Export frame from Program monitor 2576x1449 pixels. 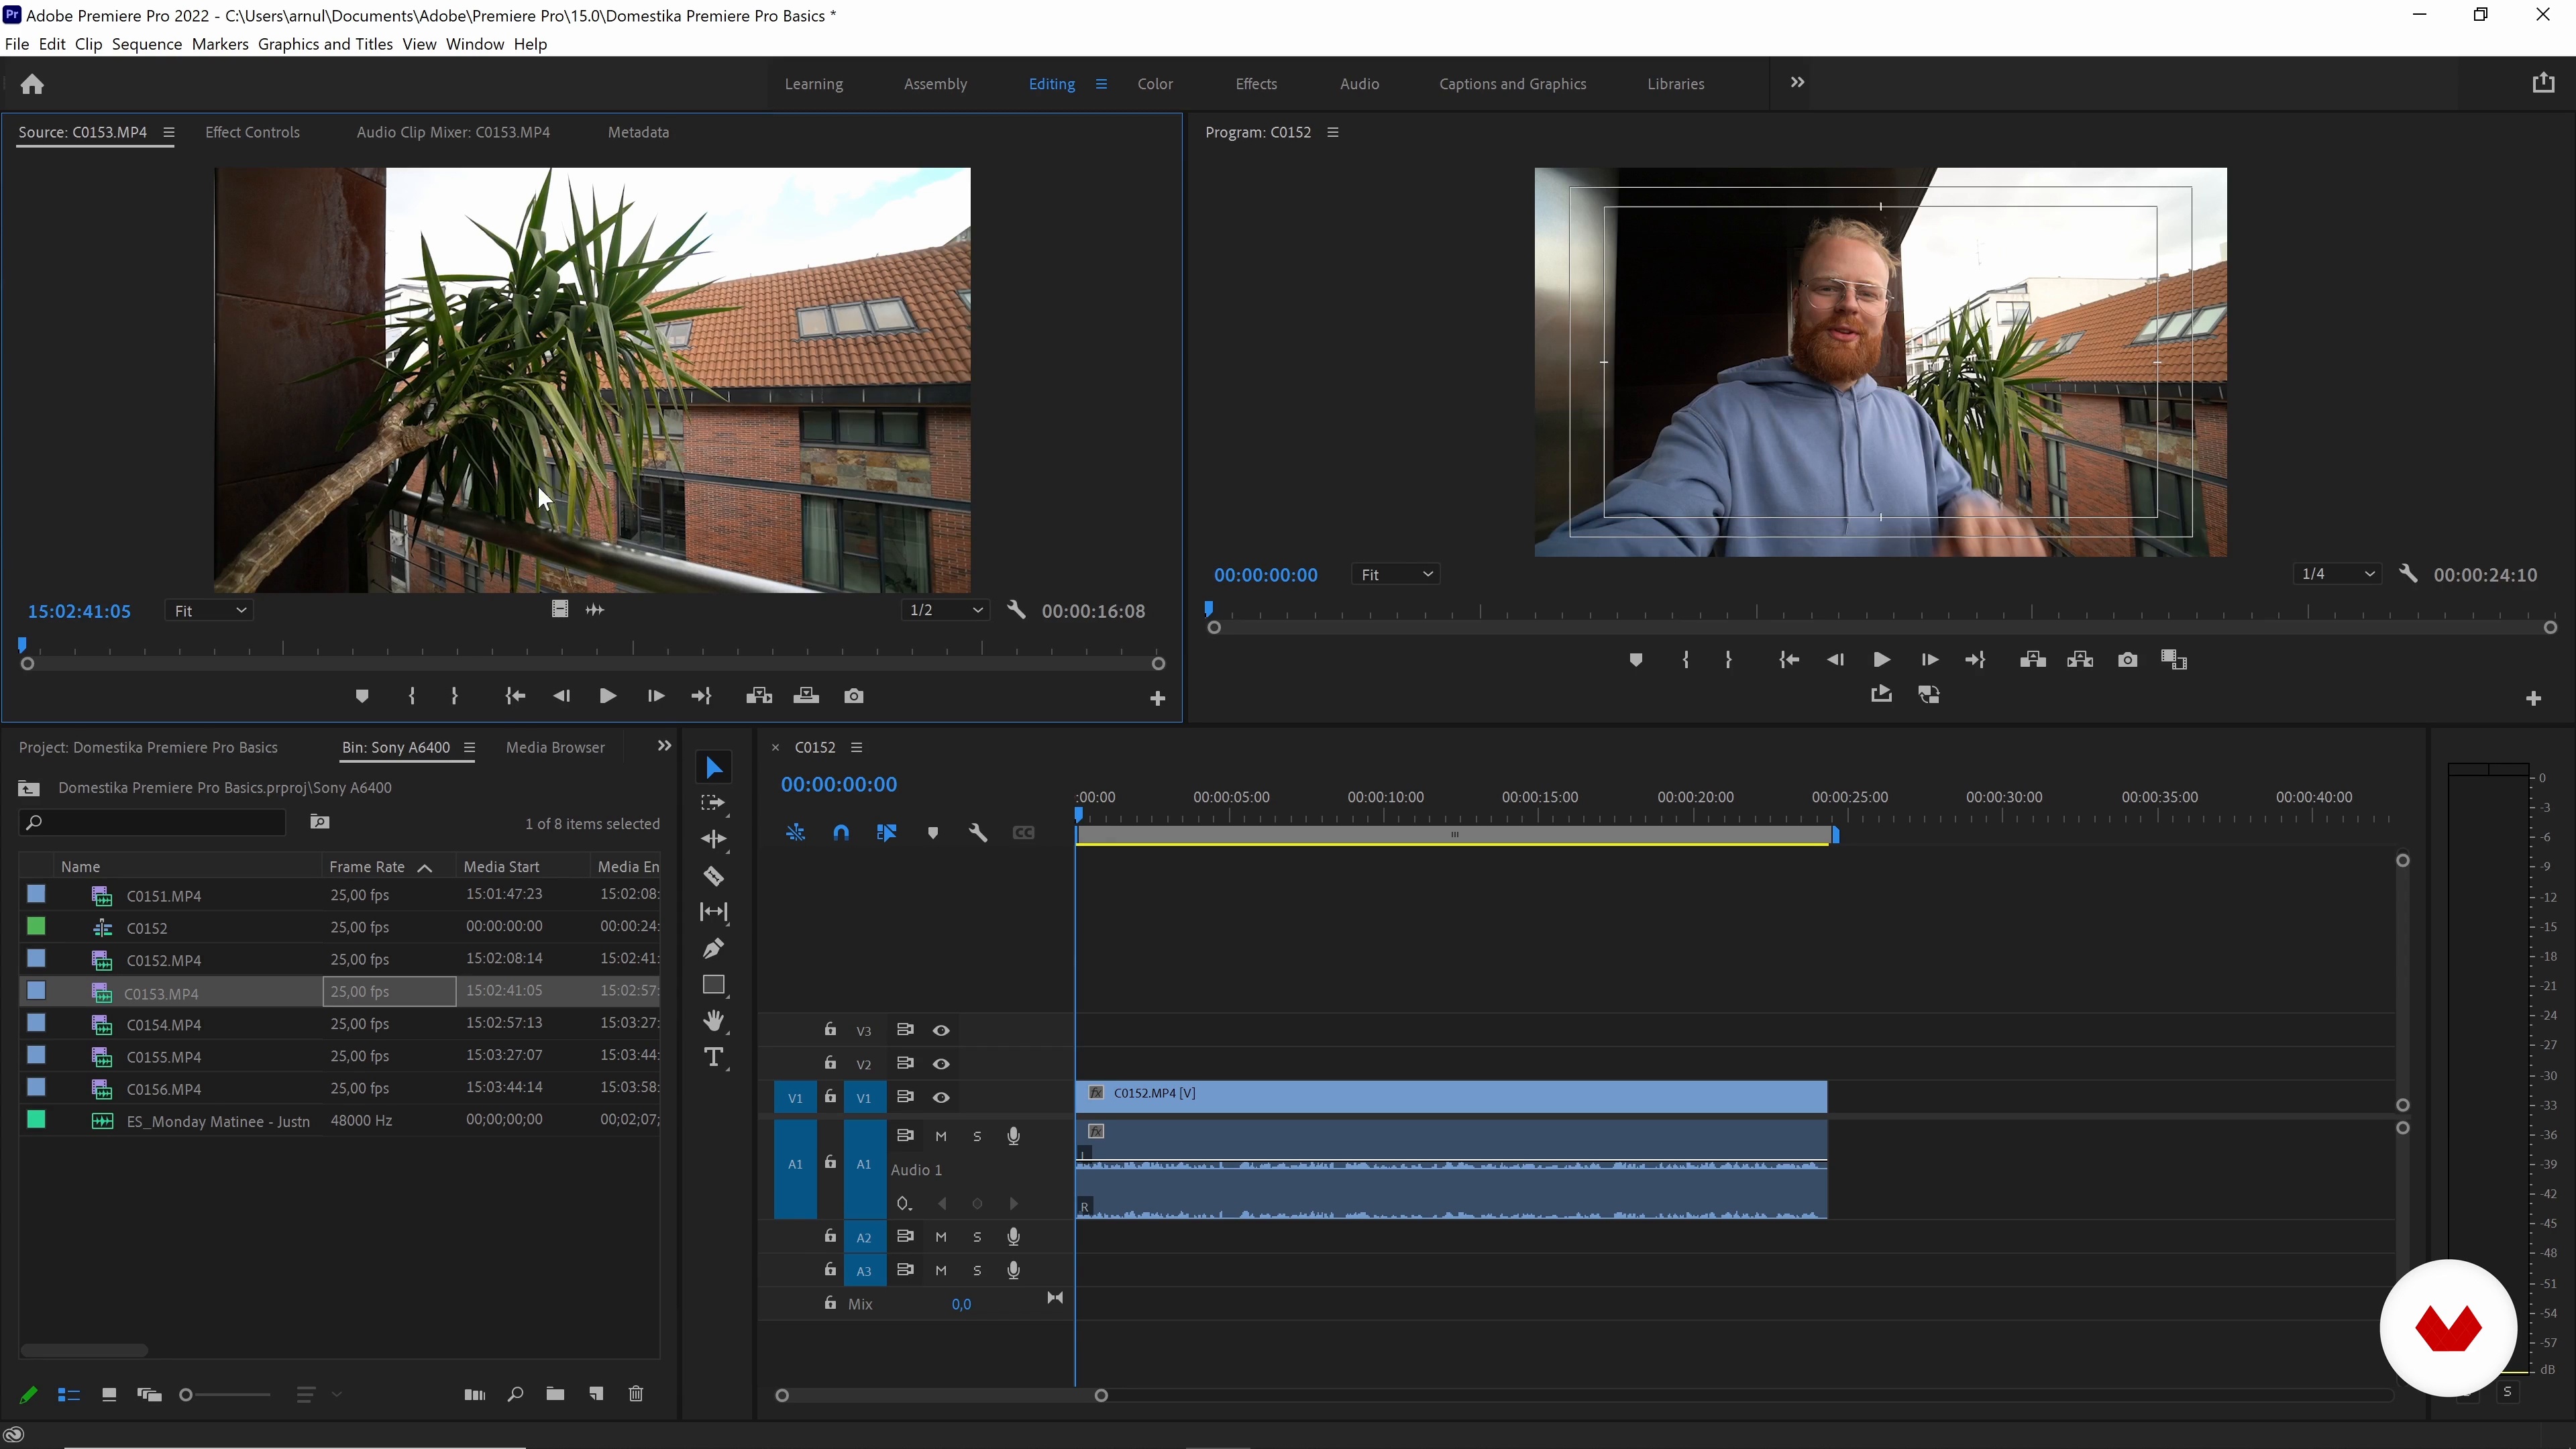pos(2127,660)
